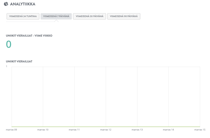
Task: Click the Uniikit vierailijat chart title
Action: click(19, 61)
